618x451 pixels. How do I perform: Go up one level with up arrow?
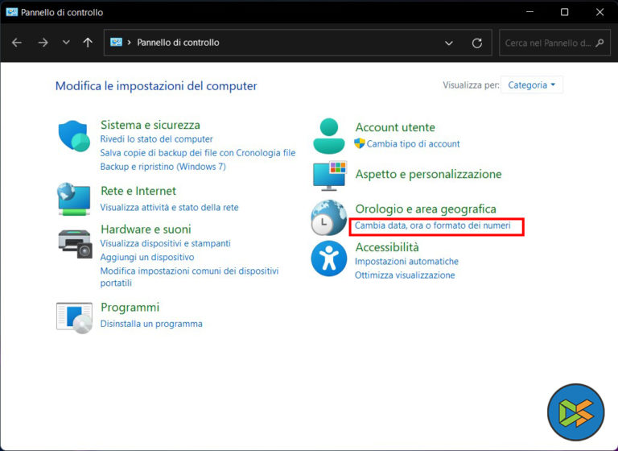coord(88,43)
